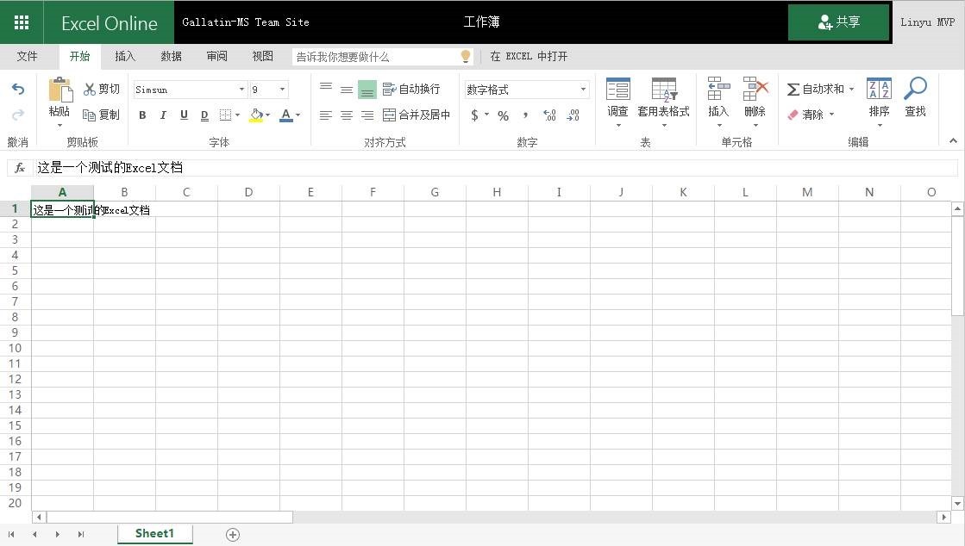
Task: Click the green 共享 share button
Action: (x=838, y=22)
